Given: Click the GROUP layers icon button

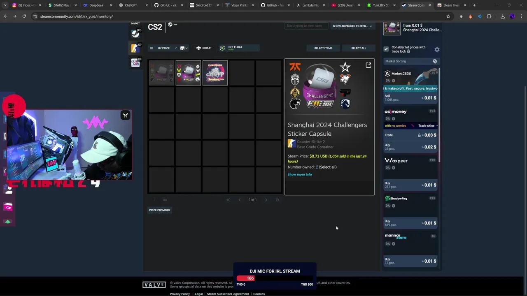Looking at the screenshot, I should 203,48.
